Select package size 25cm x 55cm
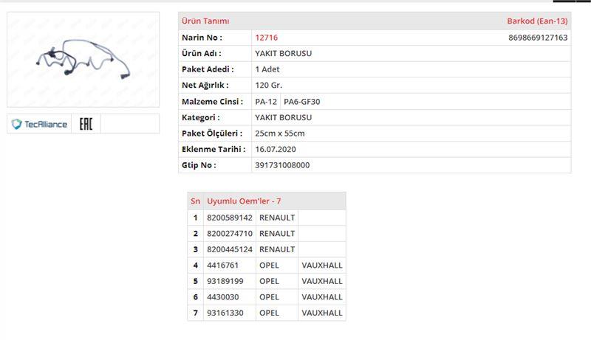The height and width of the screenshot is (340, 591). (x=280, y=133)
